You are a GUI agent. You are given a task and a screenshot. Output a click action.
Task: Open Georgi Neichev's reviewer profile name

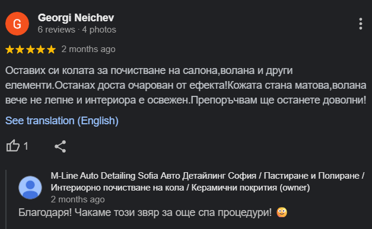(x=76, y=18)
